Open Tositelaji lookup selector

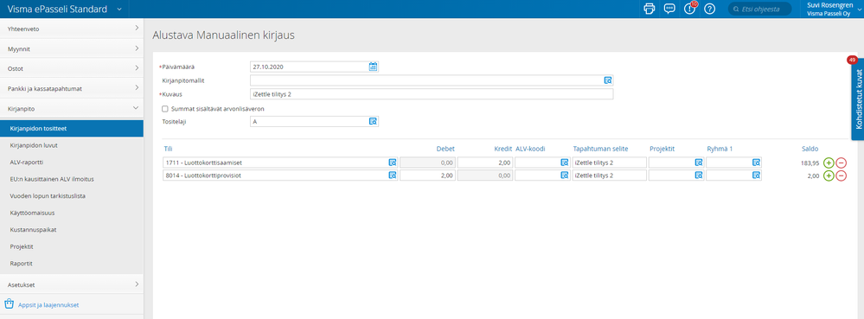[373, 121]
